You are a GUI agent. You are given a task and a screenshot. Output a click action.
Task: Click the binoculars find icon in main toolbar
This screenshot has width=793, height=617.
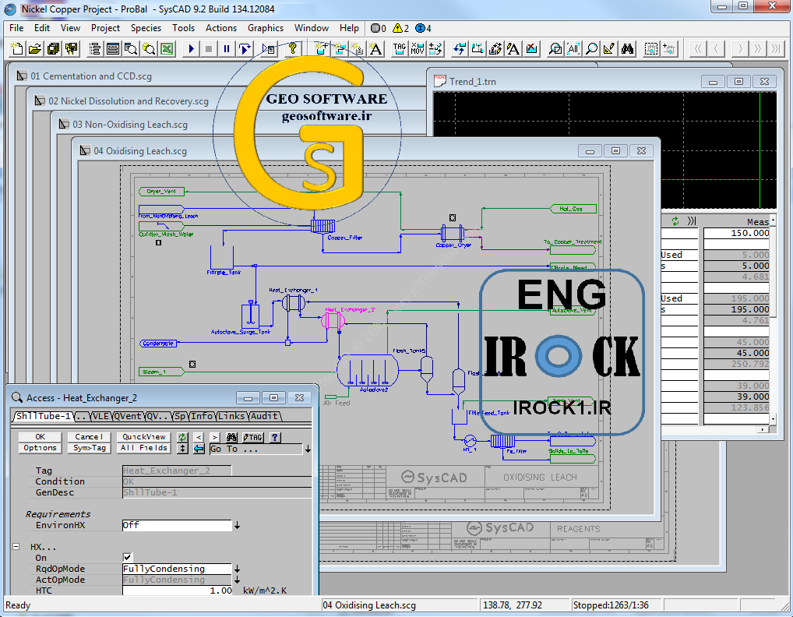628,49
